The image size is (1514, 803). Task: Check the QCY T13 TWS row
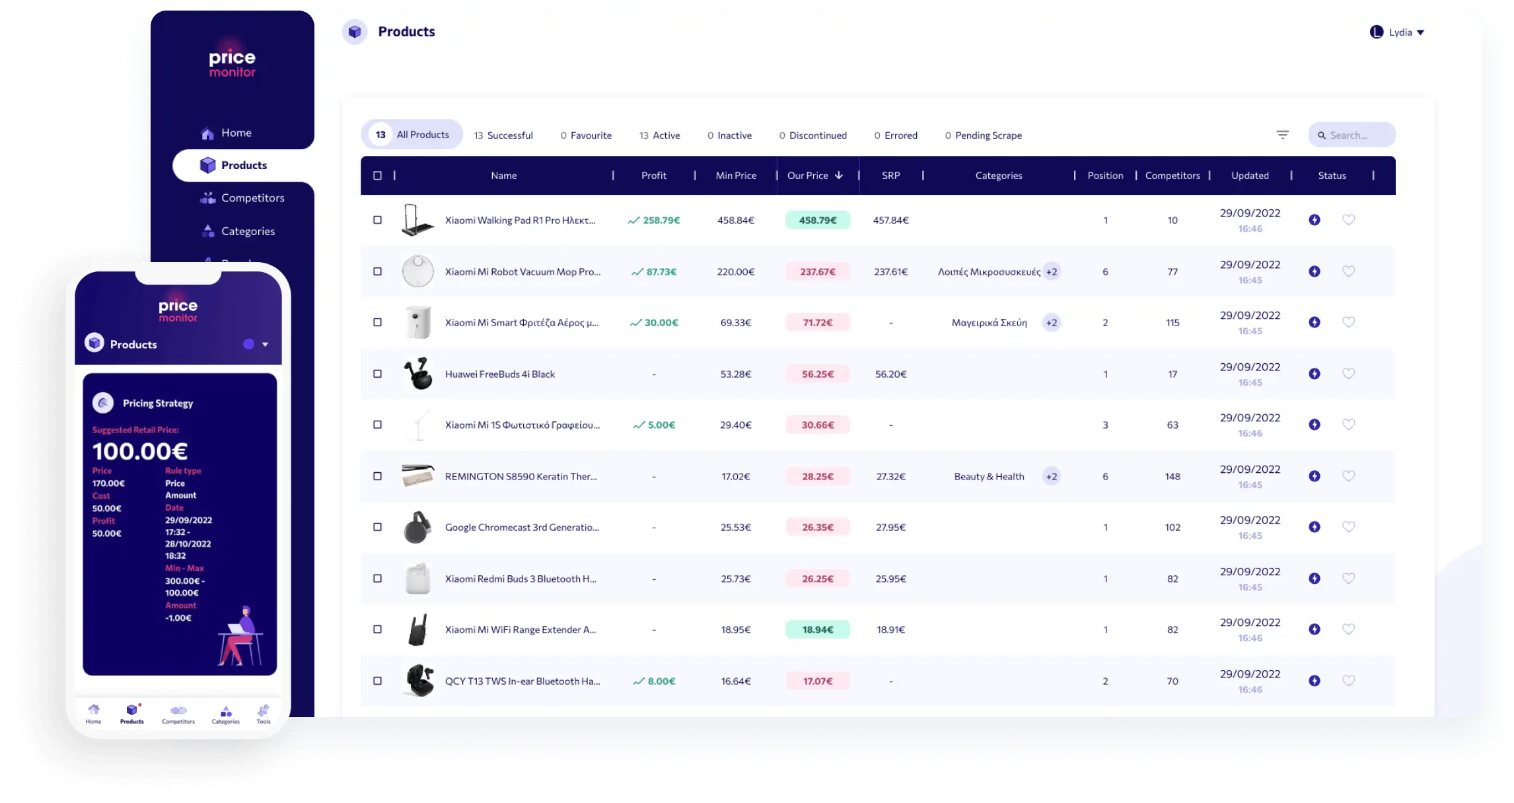tap(377, 681)
